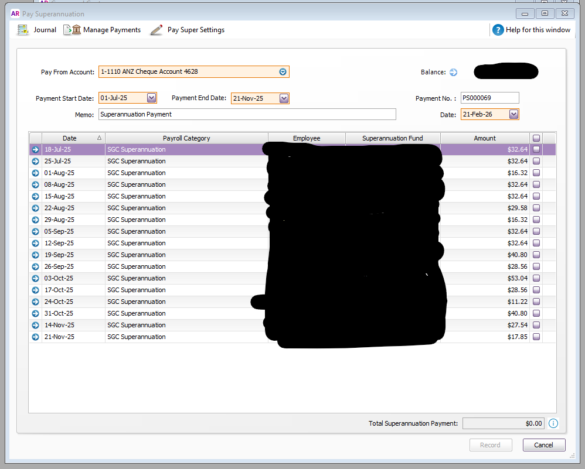This screenshot has height=469, width=585.
Task: Open the Payment End Date picker
Action: coord(284,98)
